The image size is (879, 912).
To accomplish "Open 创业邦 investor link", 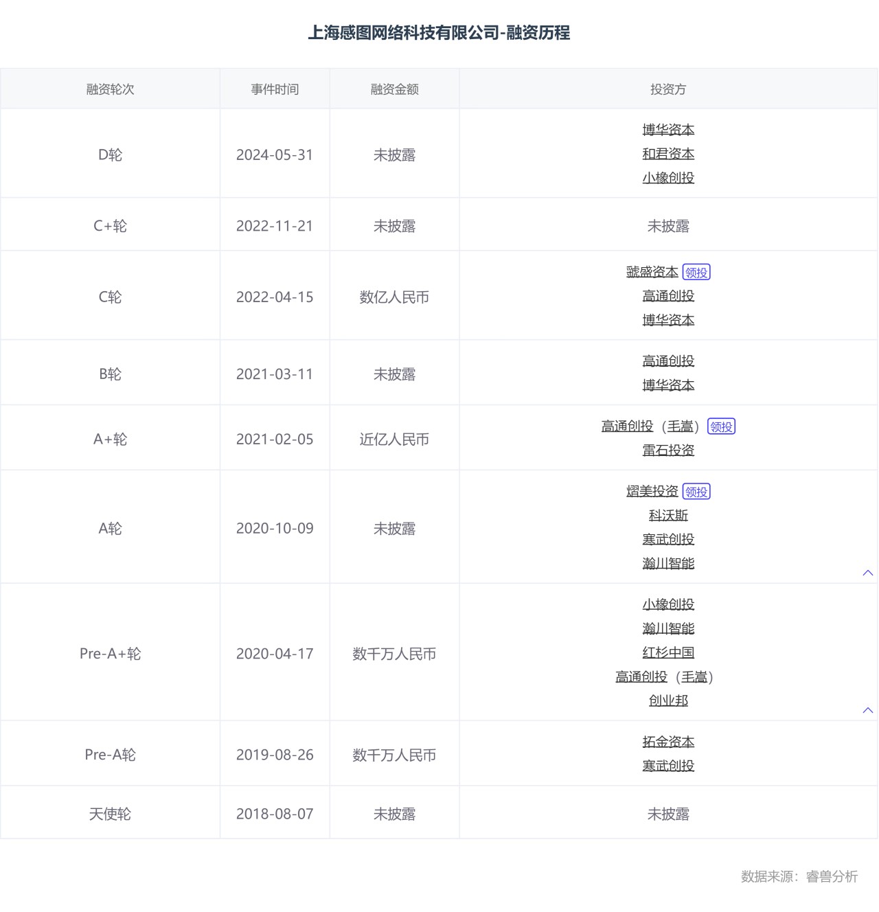I will click(668, 700).
